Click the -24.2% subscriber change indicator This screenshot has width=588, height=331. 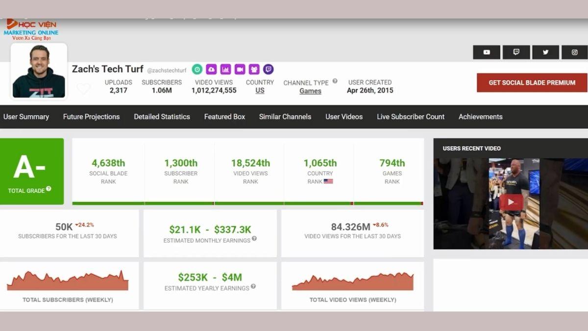coord(85,225)
